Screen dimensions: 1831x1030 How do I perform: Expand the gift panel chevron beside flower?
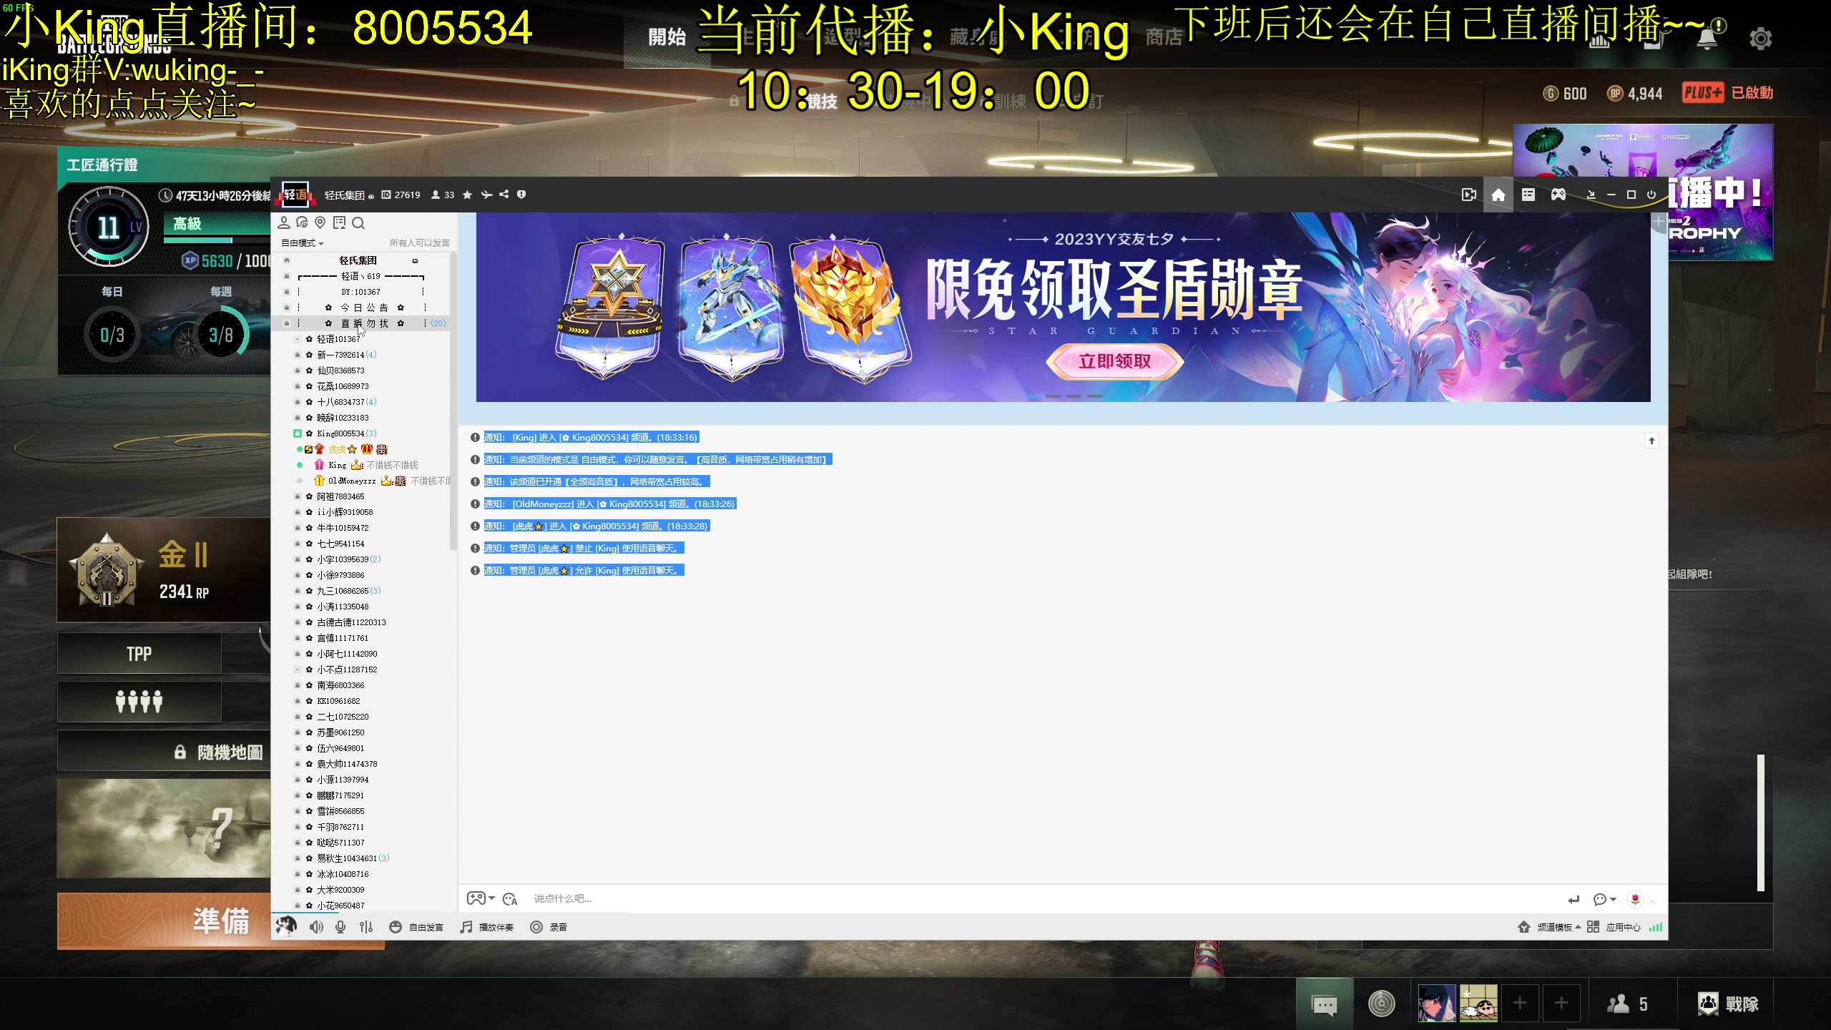coord(1652,901)
